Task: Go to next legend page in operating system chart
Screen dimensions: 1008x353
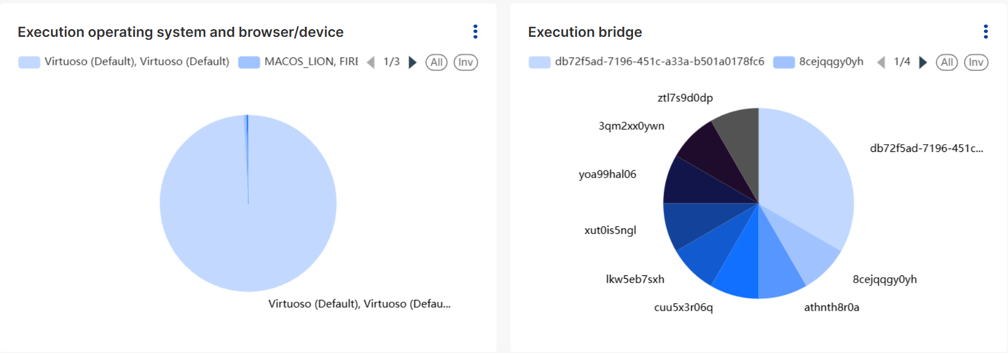Action: pyautogui.click(x=412, y=62)
